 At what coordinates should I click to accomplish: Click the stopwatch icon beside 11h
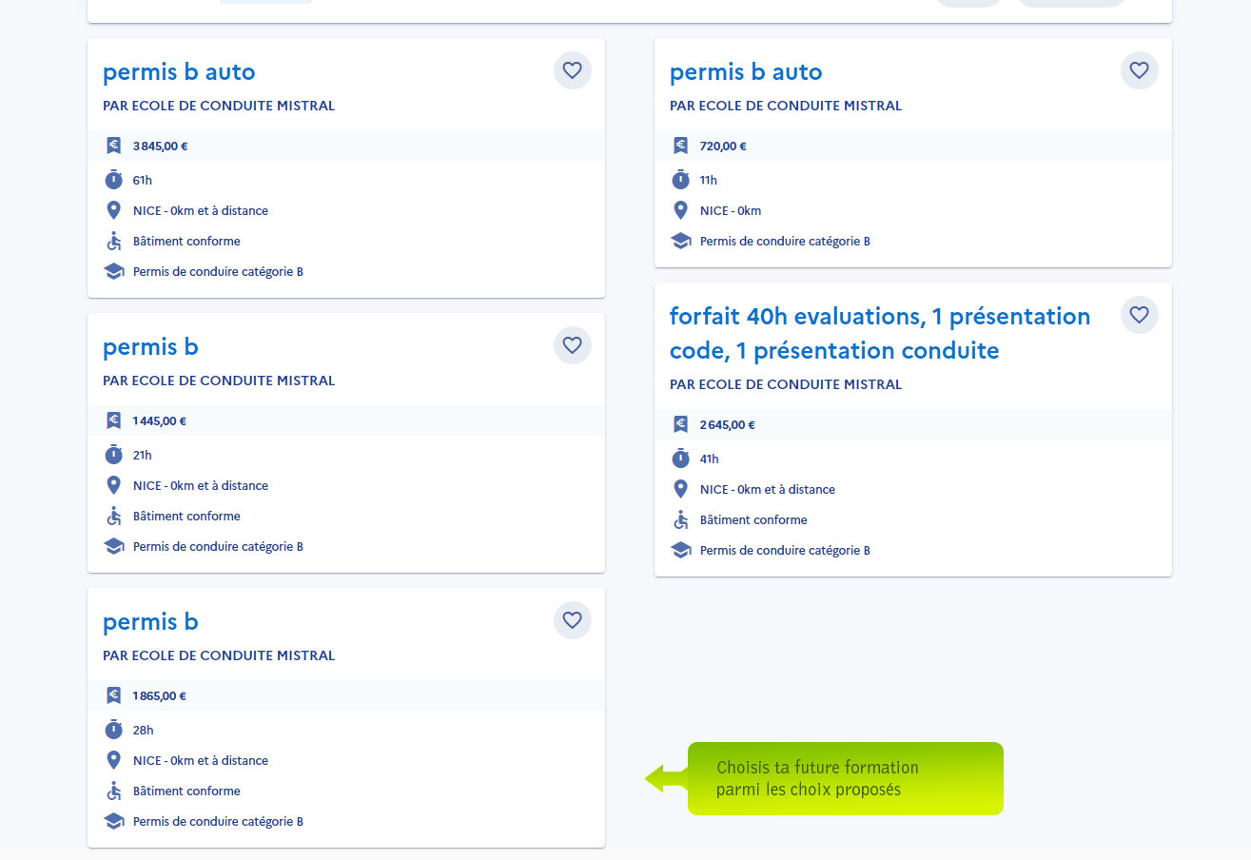pyautogui.click(x=681, y=179)
